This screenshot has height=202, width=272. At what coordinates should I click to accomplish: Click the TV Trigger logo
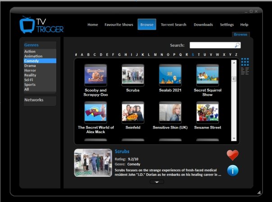point(41,25)
